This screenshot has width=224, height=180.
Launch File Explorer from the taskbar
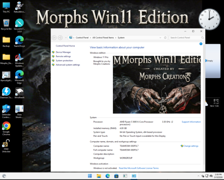[x=99, y=176]
